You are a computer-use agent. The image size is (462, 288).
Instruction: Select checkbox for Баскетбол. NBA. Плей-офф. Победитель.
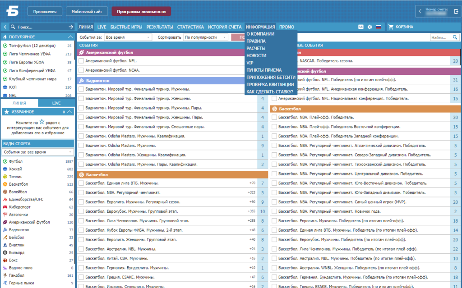pyautogui.click(x=274, y=117)
